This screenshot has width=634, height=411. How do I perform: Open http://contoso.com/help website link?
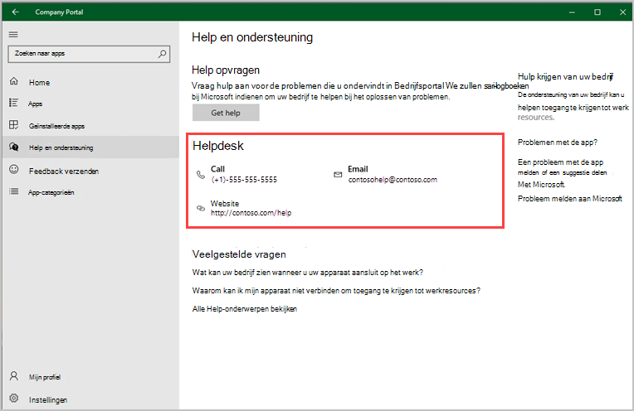point(251,213)
